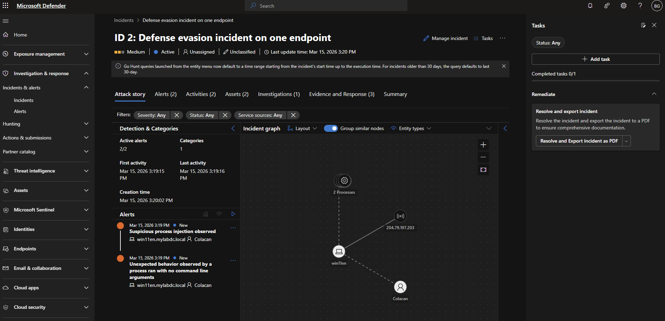Remove the Severity: Any filter
This screenshot has width=665, height=321.
177,115
